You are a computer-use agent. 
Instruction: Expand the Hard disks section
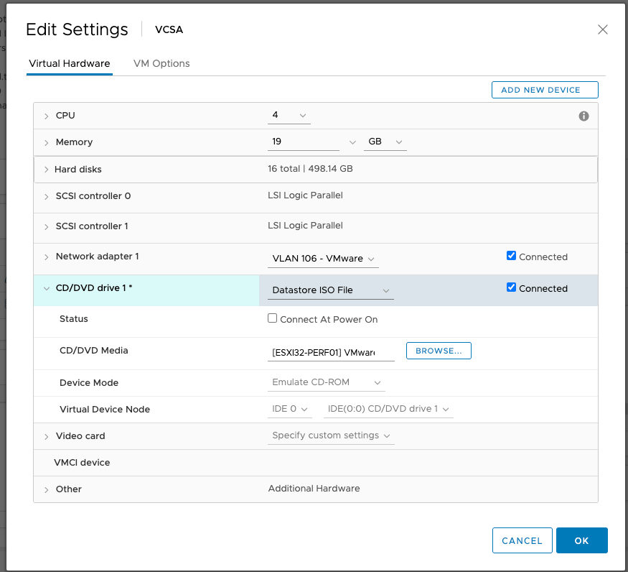(47, 170)
